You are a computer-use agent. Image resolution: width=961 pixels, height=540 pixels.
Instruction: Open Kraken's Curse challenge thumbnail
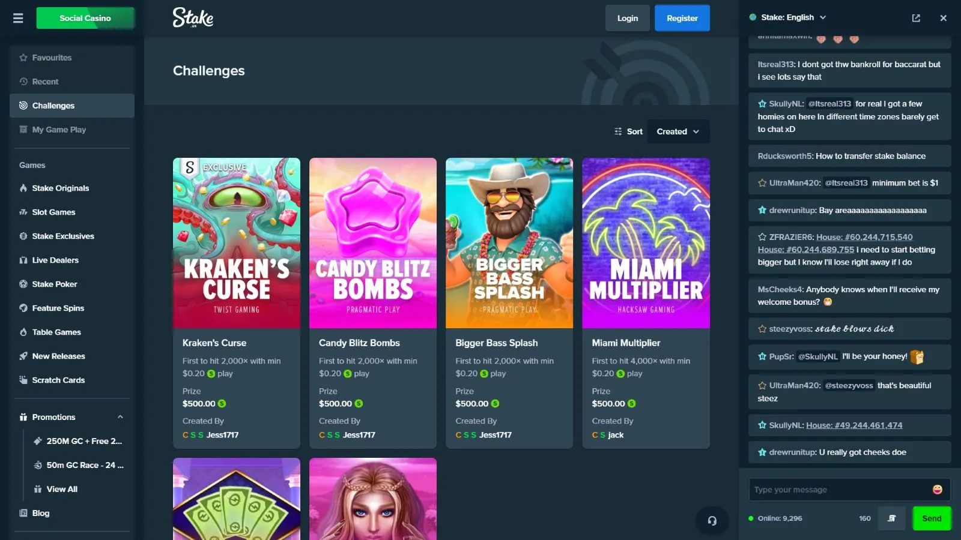pos(237,243)
